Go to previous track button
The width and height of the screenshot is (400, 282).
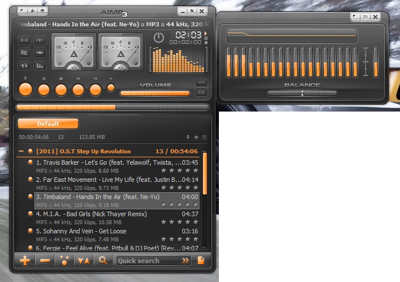click(78, 90)
